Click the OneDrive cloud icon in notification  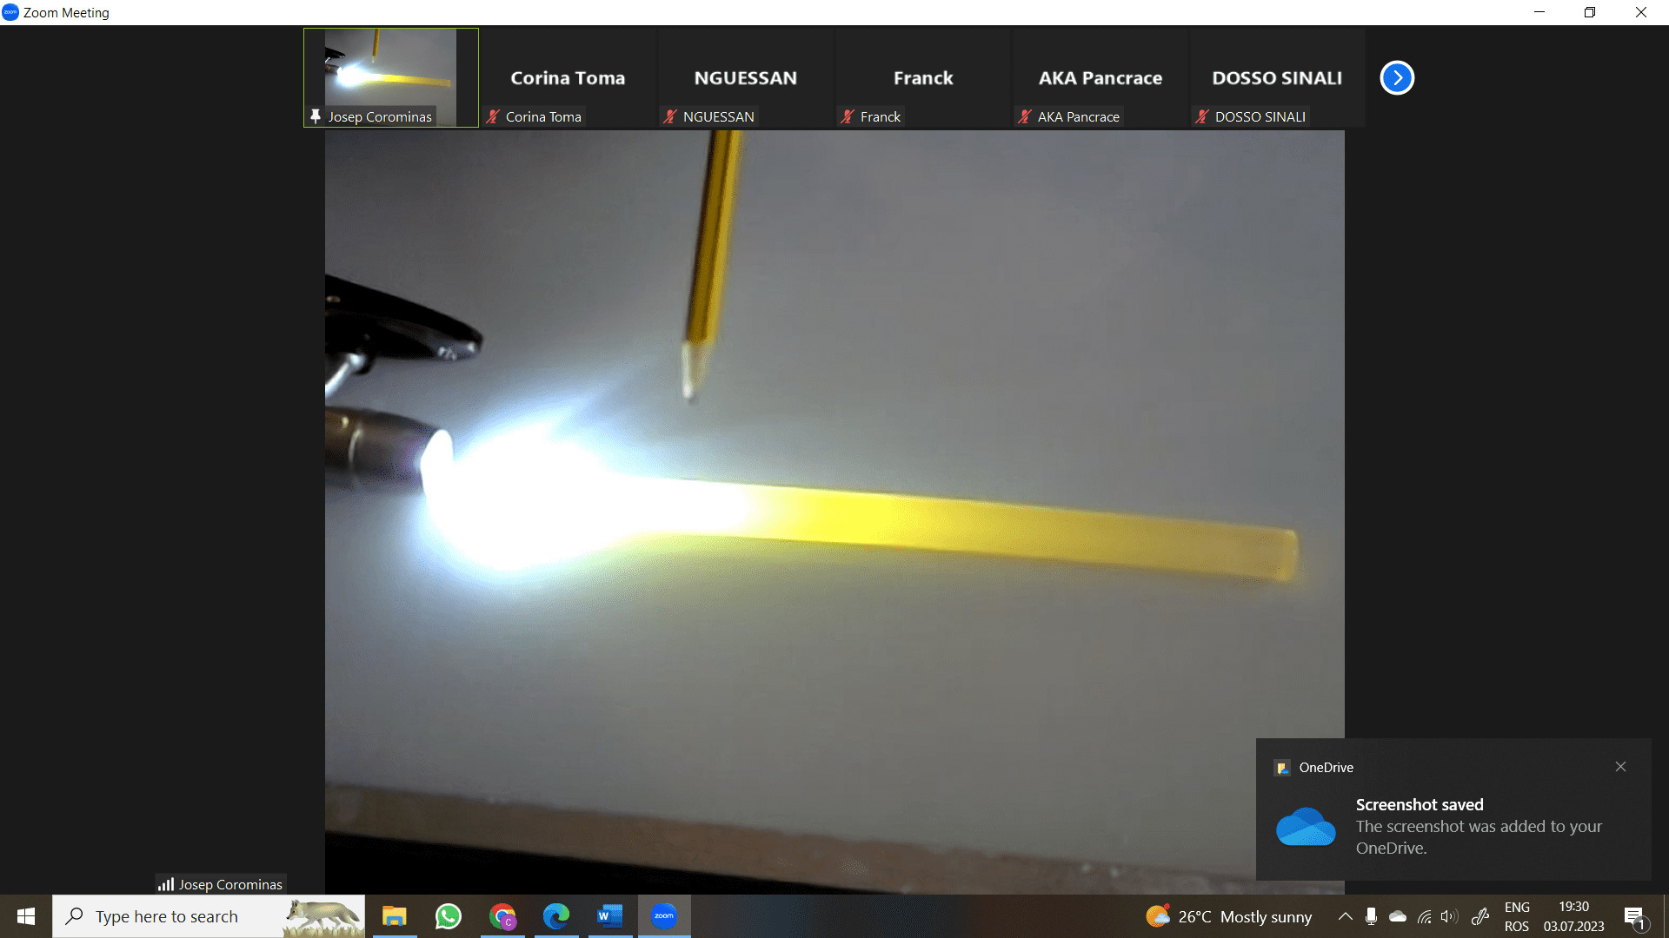(x=1306, y=827)
